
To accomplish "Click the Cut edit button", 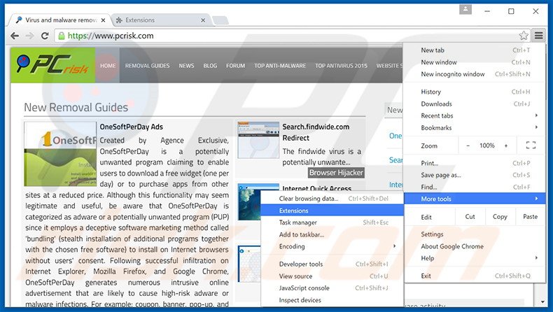I will pyautogui.click(x=470, y=217).
